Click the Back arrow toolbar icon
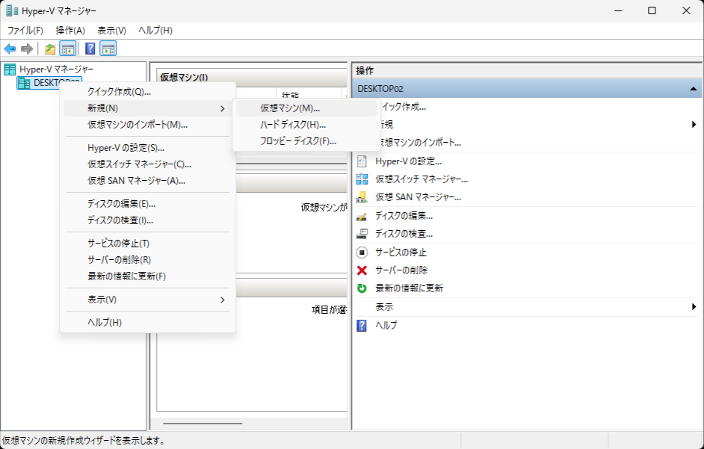 (10, 49)
